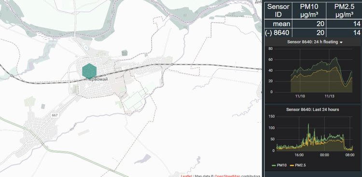Click the Sensor ID column header
This screenshot has width=362, height=177.
[x=278, y=11]
